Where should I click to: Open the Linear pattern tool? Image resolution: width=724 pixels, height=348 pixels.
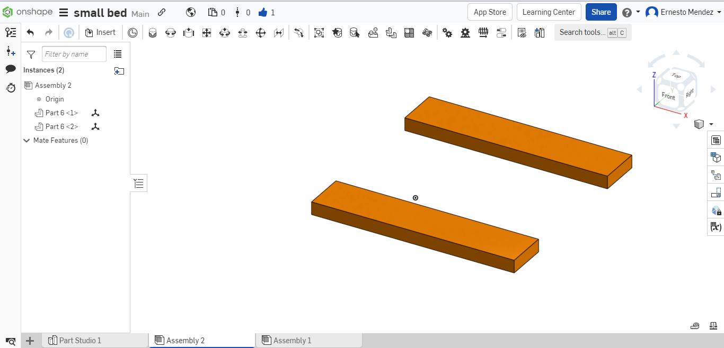(x=409, y=32)
